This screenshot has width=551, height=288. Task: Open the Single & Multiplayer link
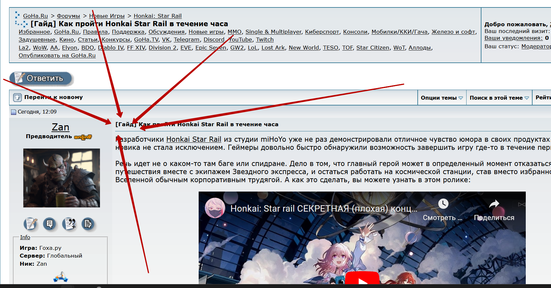[x=273, y=32]
